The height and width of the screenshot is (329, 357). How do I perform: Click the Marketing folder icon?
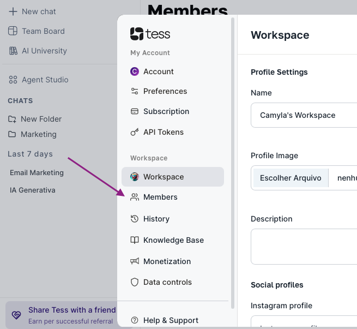12,134
